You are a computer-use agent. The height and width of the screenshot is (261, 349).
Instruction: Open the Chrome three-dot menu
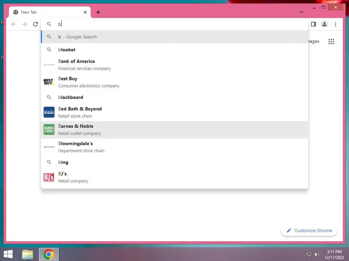(335, 24)
